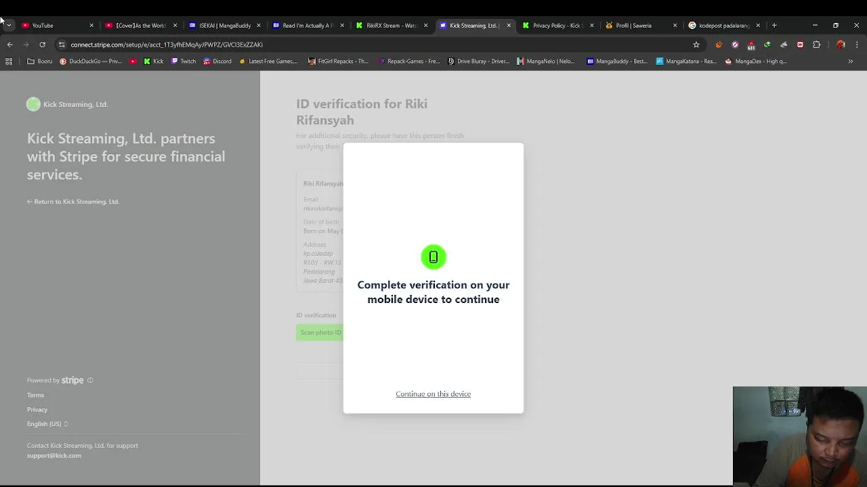This screenshot has width=867, height=487.
Task: Open Drive Bluray bookmark
Action: point(479,61)
